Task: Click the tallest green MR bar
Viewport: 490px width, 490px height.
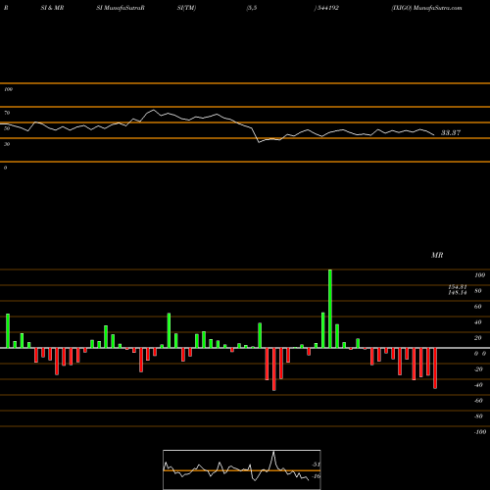Action: [330, 309]
